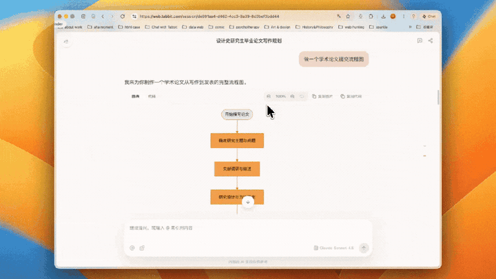Click the browser back arrow
Image resolution: width=496 pixels, height=279 pixels.
(x=103, y=17)
